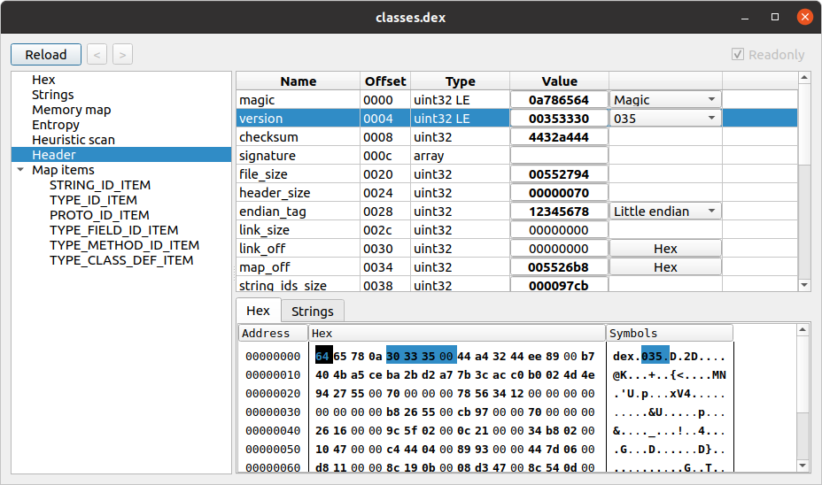
Task: Click the forward arrow navigation button
Action: click(122, 55)
